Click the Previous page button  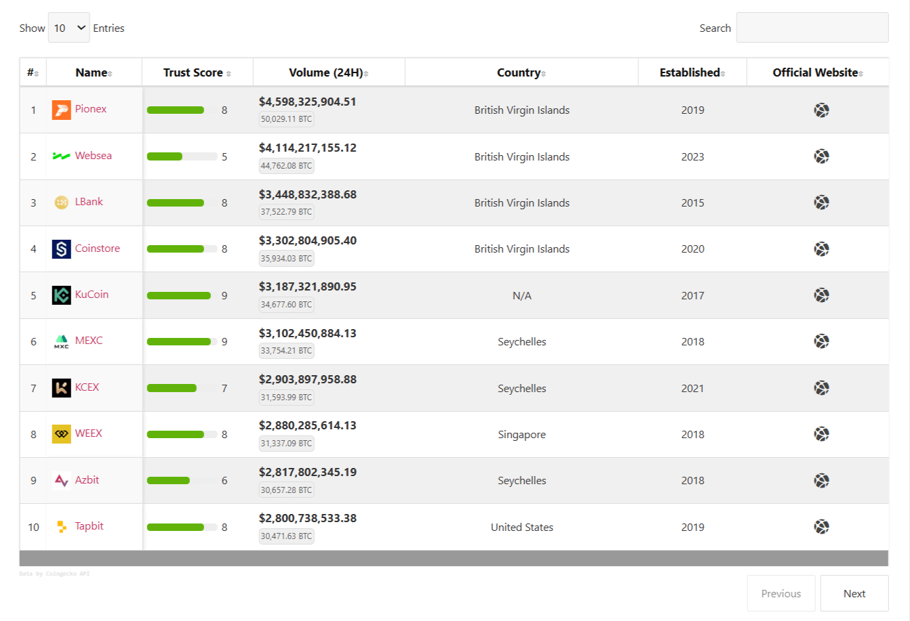pos(780,593)
